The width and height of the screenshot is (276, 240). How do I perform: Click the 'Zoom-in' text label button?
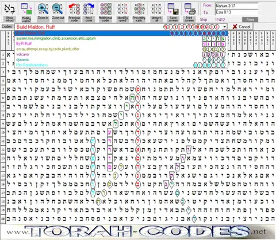tap(43, 18)
